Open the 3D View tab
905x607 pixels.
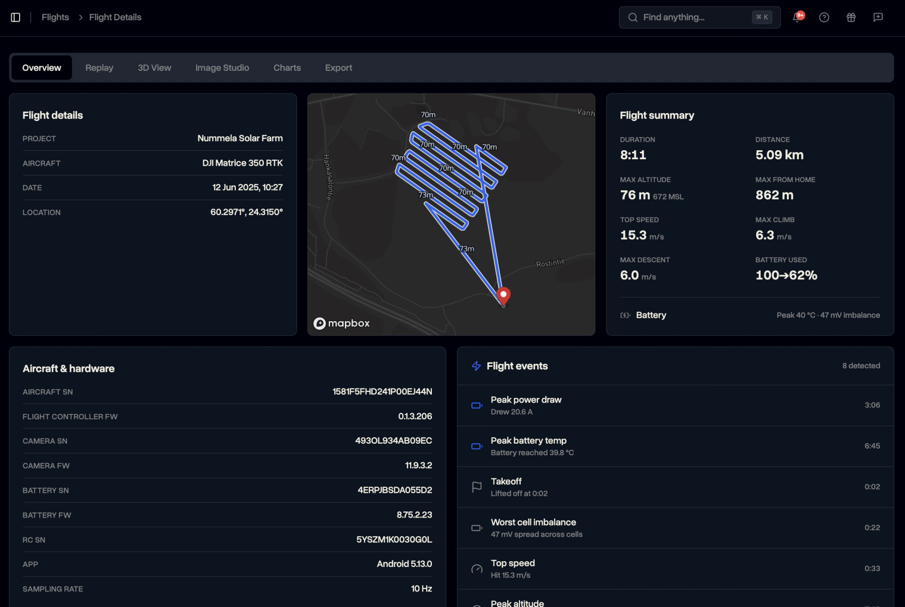coord(154,68)
